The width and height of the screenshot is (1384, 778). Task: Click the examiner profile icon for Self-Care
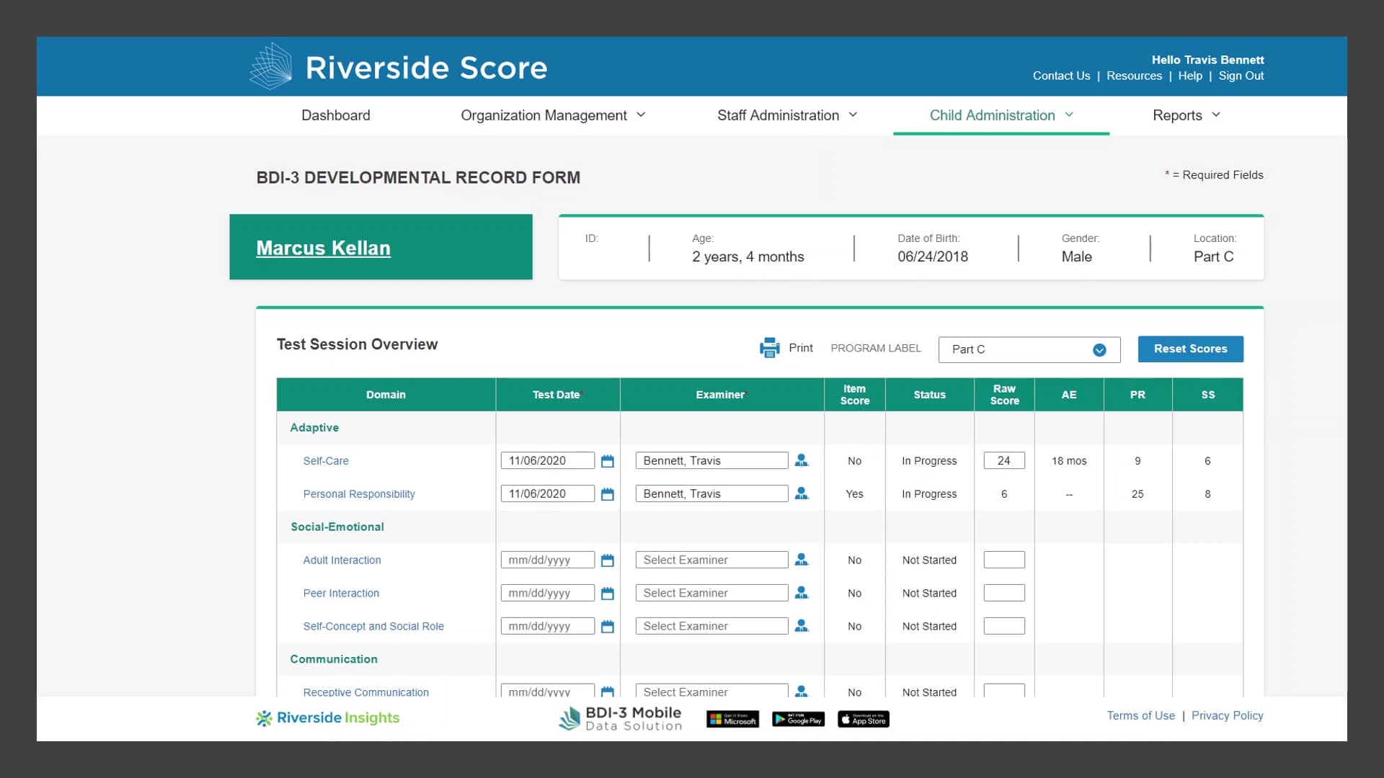pos(802,461)
